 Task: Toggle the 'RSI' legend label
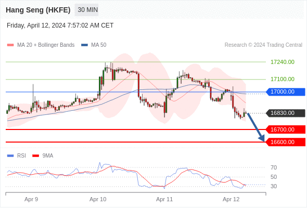(x=21, y=156)
